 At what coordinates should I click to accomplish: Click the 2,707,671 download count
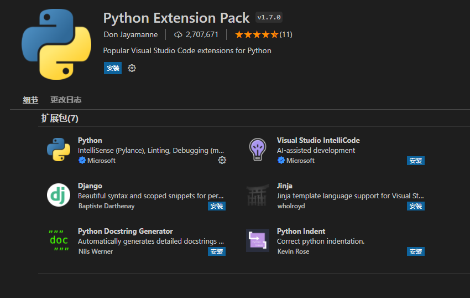pyautogui.click(x=202, y=34)
